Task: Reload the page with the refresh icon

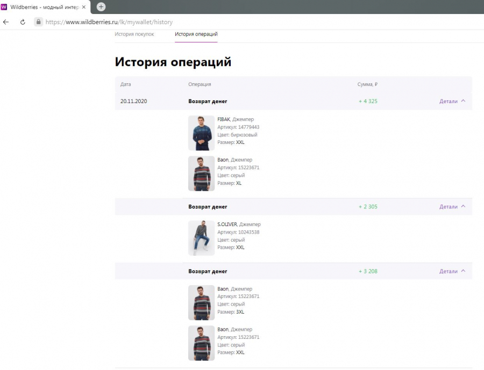Action: pos(23,22)
